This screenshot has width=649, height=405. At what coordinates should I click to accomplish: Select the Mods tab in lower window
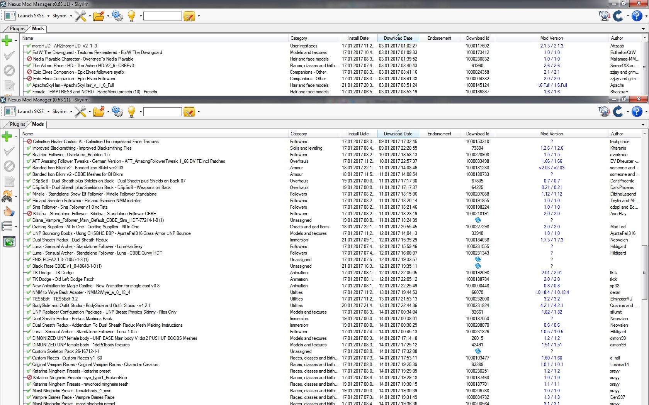pos(38,124)
